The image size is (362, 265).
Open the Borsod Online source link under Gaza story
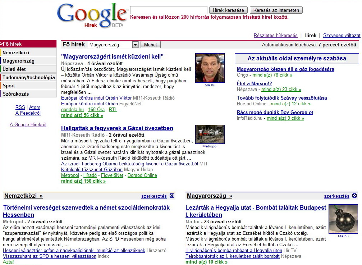pyautogui.click(x=142, y=175)
